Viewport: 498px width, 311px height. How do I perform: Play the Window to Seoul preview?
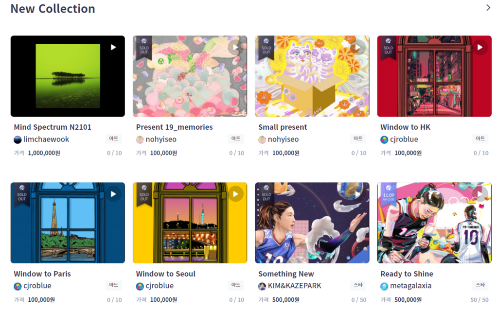tap(235, 194)
